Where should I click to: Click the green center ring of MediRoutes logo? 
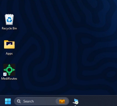(x=9, y=70)
